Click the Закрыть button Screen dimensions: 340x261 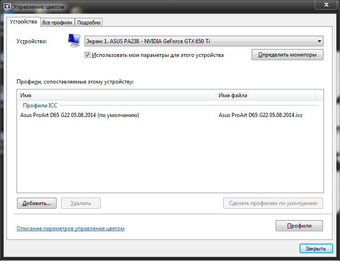[x=316, y=249]
